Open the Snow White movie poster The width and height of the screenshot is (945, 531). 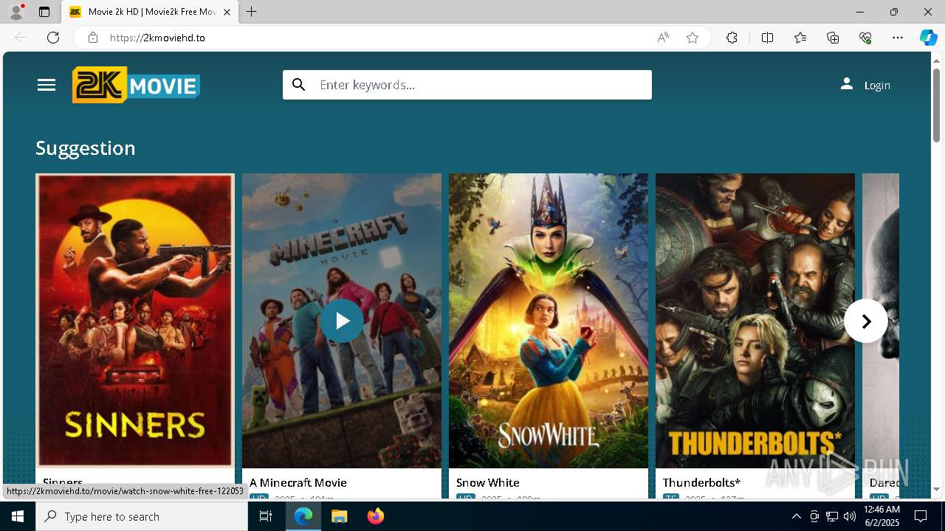point(549,320)
